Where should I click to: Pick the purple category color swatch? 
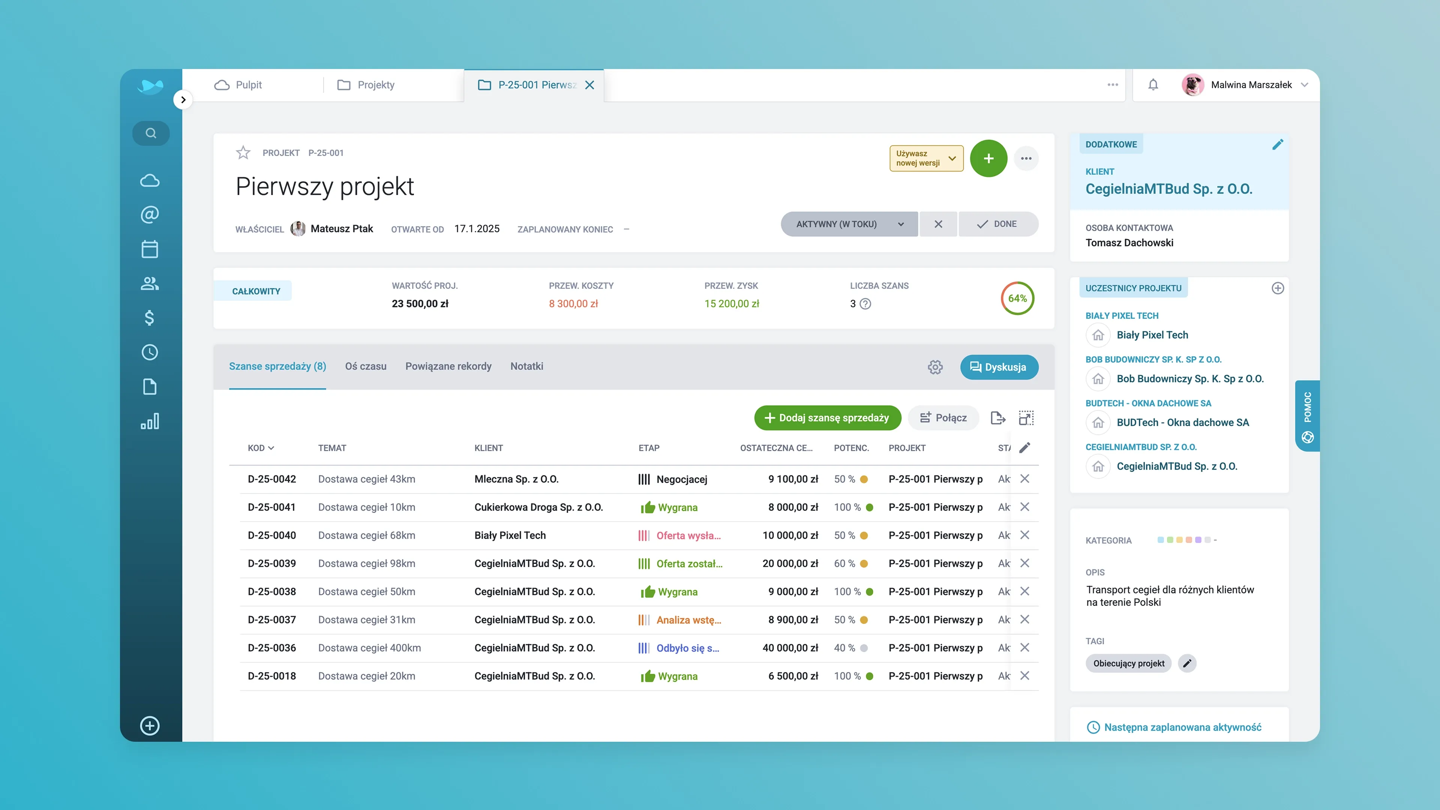pyautogui.click(x=1198, y=540)
